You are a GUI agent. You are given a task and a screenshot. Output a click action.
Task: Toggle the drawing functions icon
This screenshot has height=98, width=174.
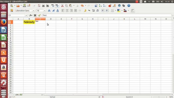(114, 5)
